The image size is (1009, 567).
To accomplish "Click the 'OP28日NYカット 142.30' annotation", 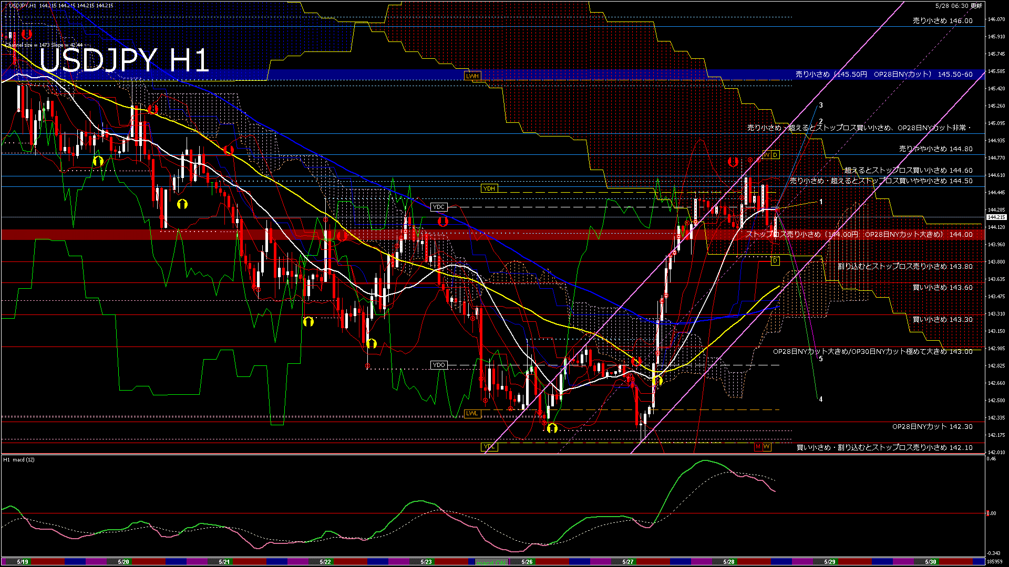I will click(933, 427).
